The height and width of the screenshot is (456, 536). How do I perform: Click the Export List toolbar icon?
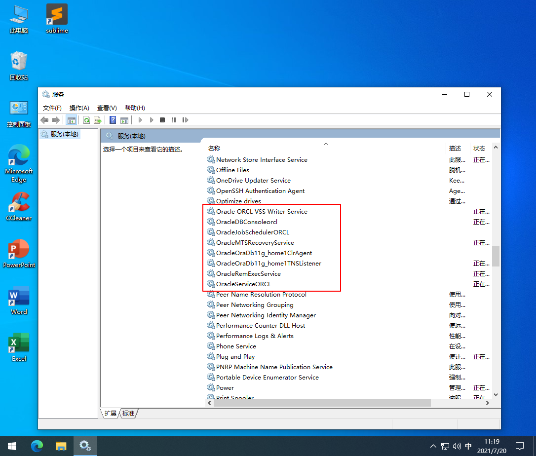pos(98,120)
